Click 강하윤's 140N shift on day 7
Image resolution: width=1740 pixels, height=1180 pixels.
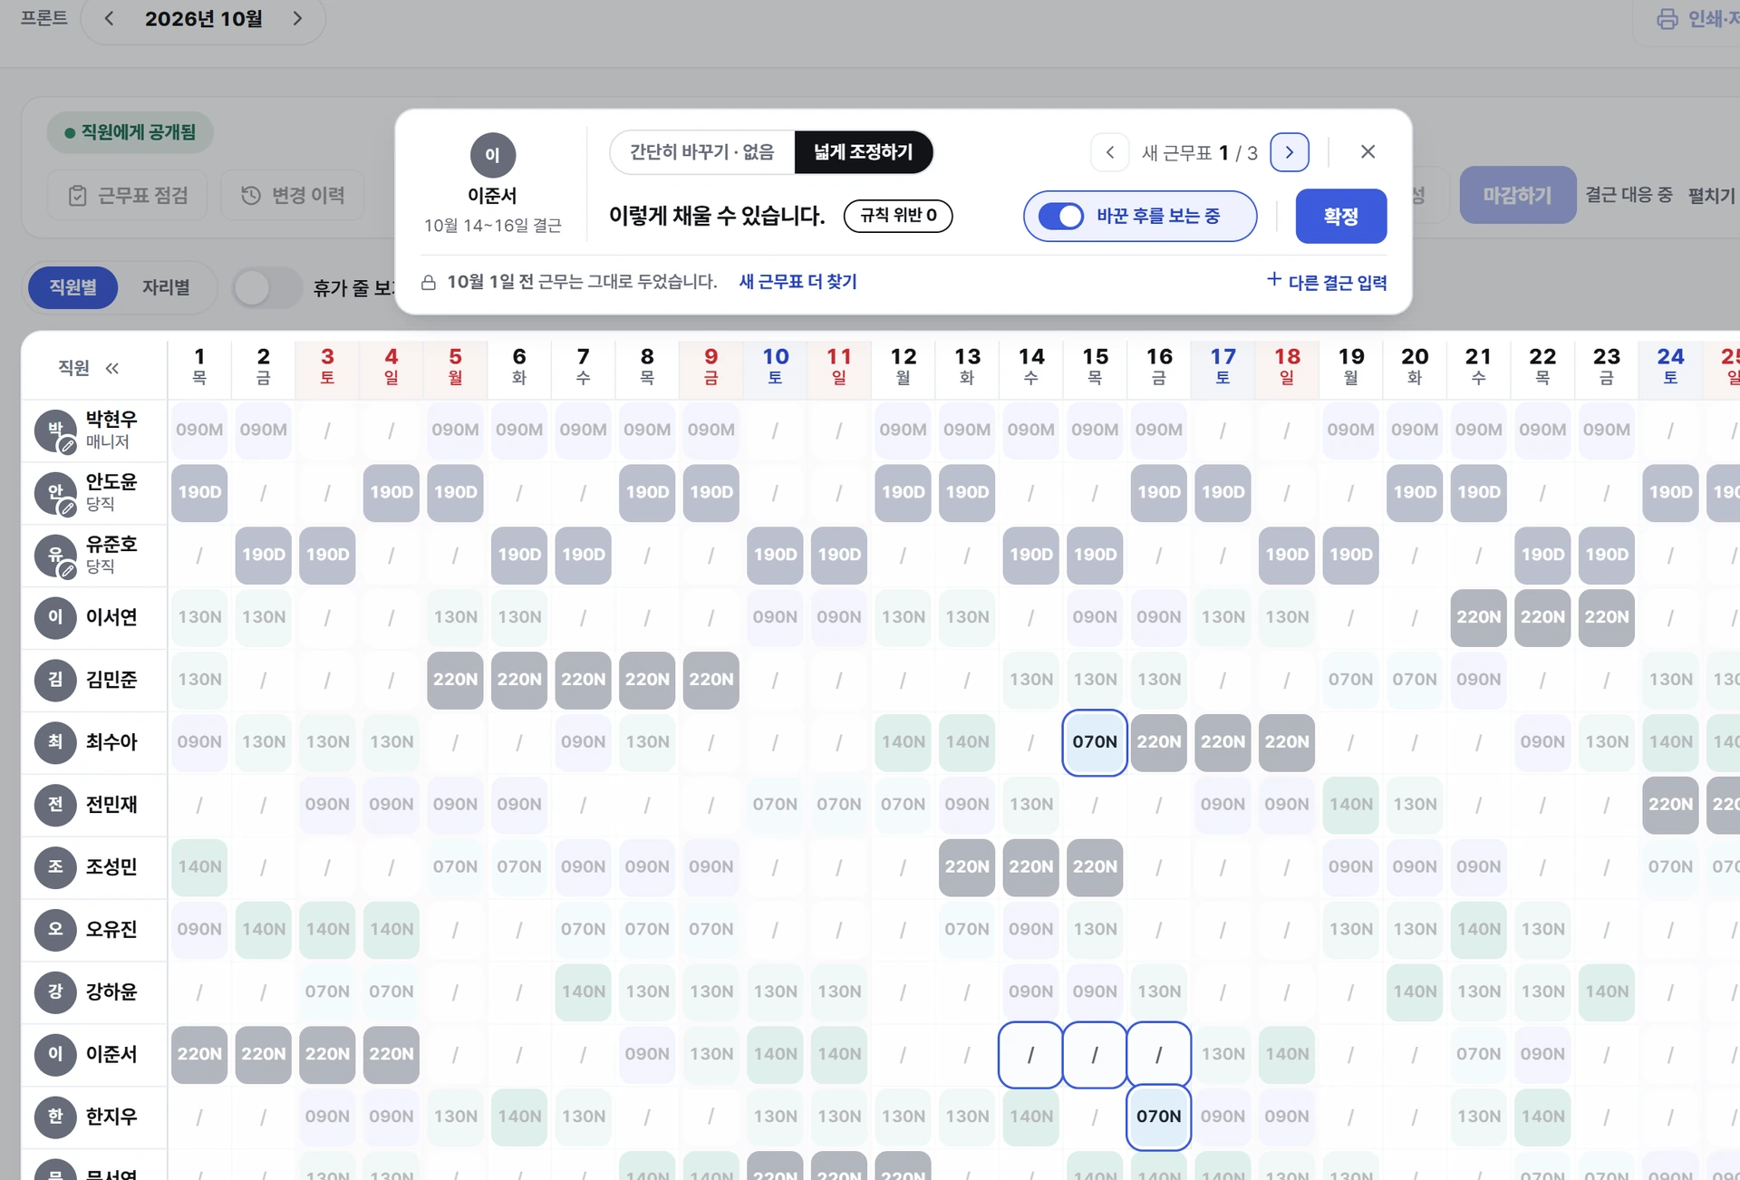[583, 992]
